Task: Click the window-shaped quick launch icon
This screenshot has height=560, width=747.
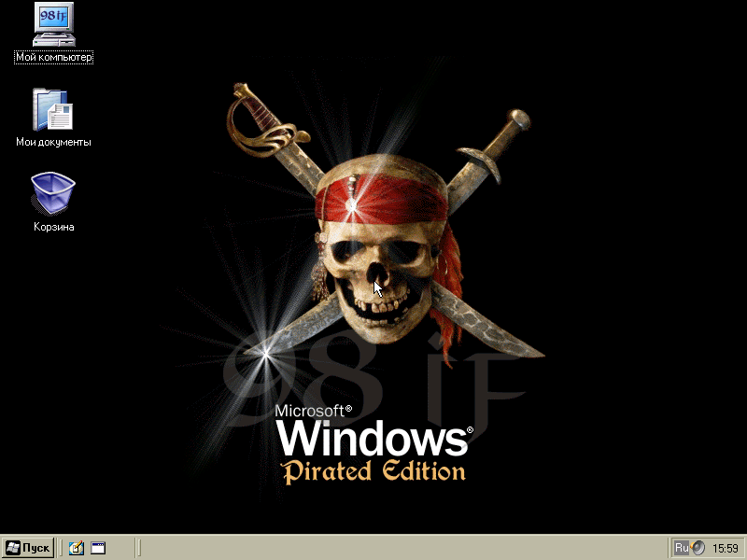Action: point(98,548)
